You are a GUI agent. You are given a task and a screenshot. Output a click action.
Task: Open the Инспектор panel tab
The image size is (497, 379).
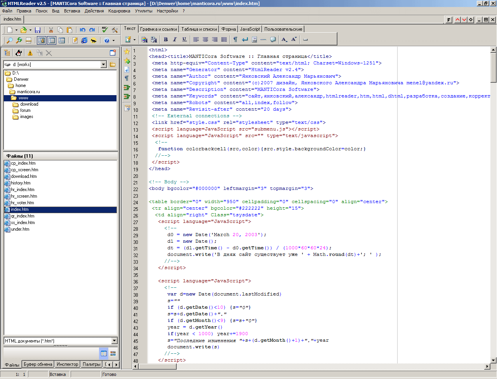pyautogui.click(x=67, y=364)
